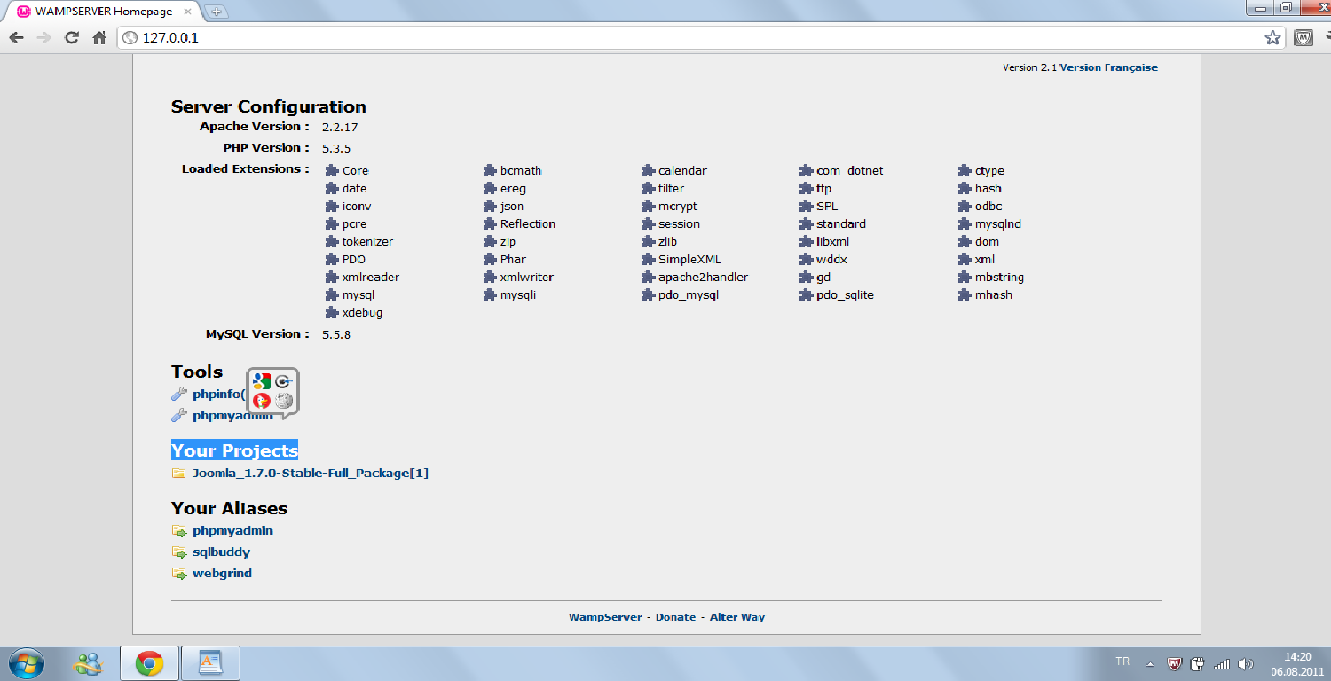
Task: Click the folder icon beside the Joomla project
Action: pos(178,474)
